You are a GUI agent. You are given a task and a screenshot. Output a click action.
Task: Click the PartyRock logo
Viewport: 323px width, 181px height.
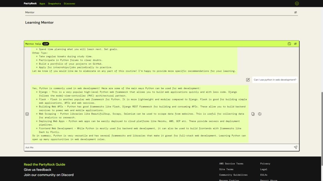(30, 4)
